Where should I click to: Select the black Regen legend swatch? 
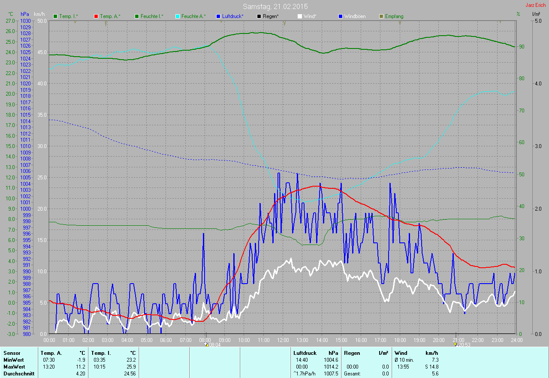pyautogui.click(x=259, y=16)
